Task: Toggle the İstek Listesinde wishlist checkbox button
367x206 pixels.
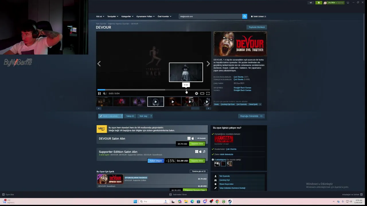Action: click(109, 116)
